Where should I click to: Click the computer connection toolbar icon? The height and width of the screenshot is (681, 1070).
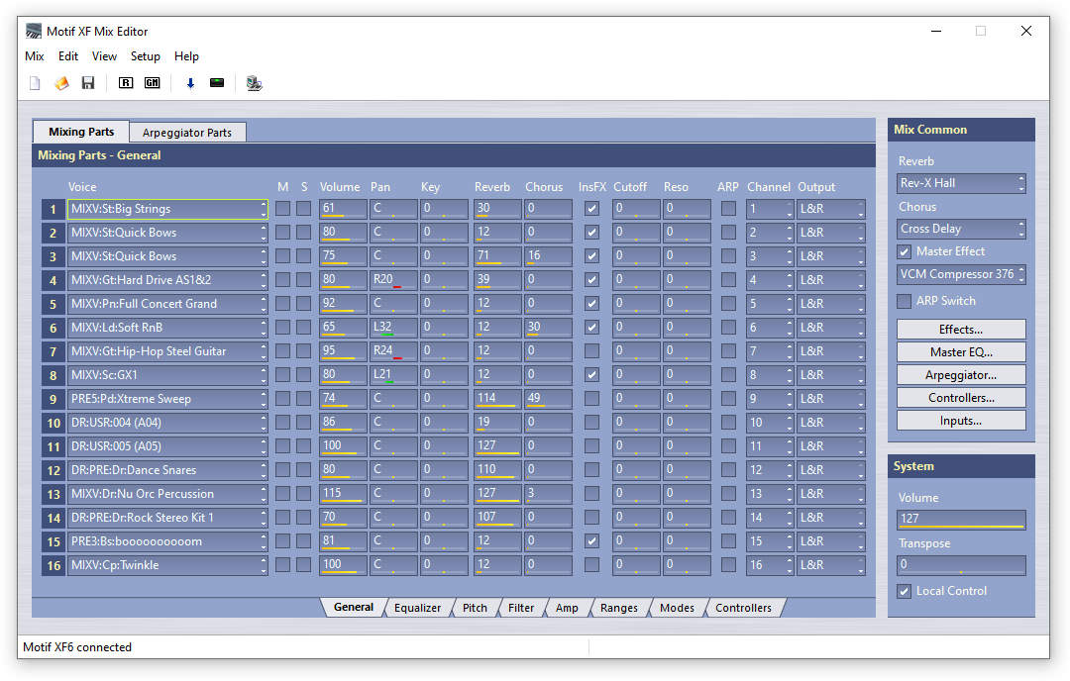point(255,83)
